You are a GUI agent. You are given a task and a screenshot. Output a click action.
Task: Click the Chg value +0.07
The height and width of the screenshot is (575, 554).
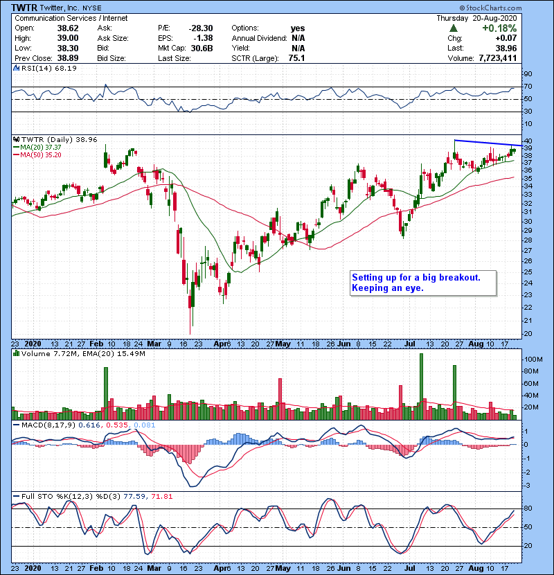coord(506,38)
